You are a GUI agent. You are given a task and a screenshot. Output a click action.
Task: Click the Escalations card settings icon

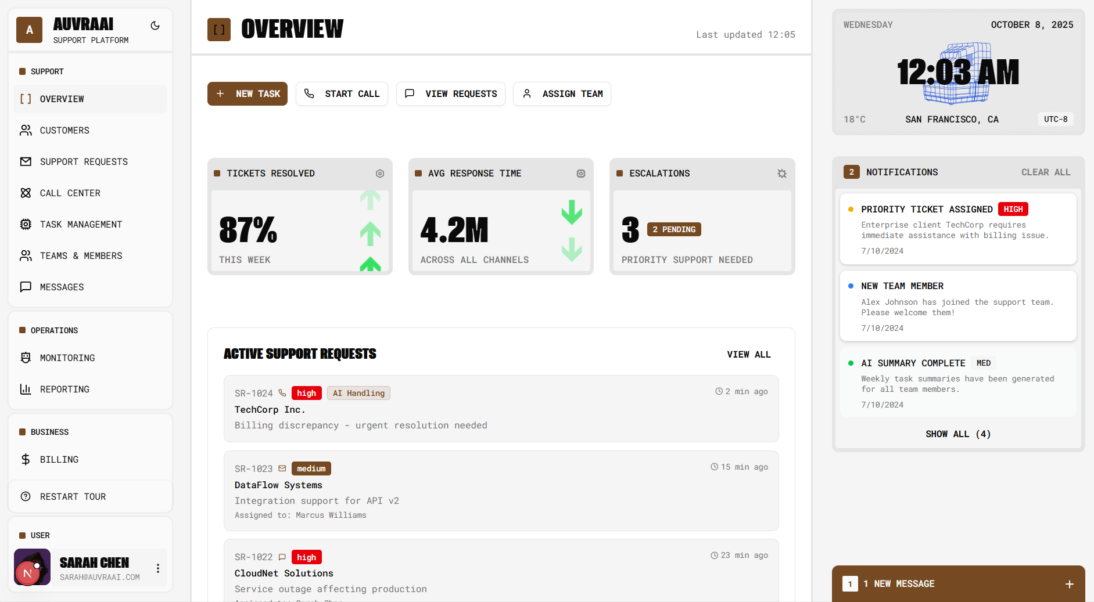tap(781, 173)
